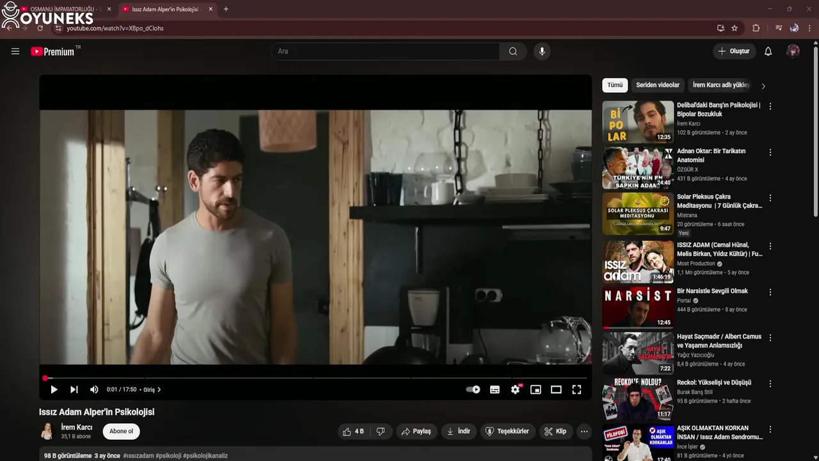Click the #psikolojikanaliz hashtag
The width and height of the screenshot is (819, 461).
pos(205,456)
